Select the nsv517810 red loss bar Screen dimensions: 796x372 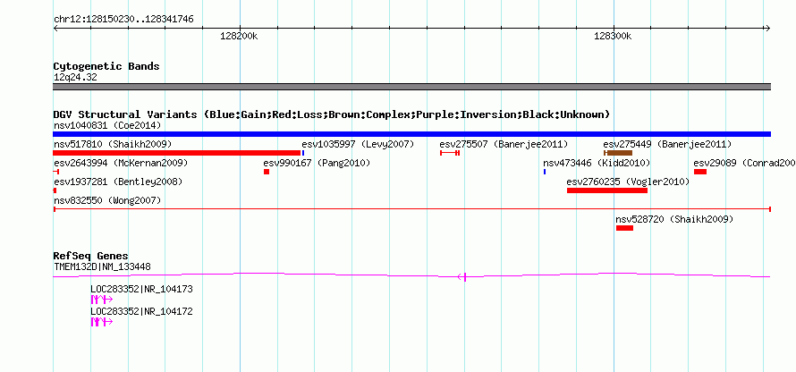point(177,153)
